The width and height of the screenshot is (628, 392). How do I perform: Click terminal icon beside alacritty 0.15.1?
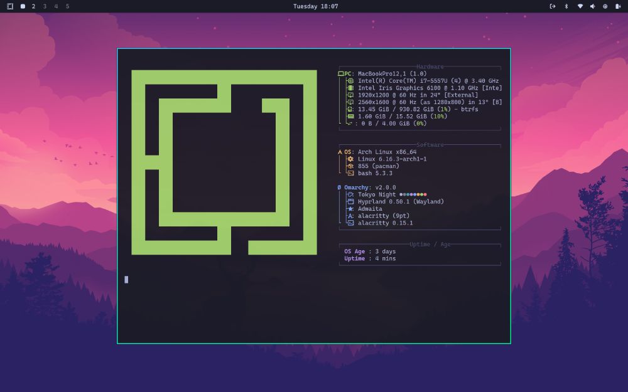(x=350, y=223)
